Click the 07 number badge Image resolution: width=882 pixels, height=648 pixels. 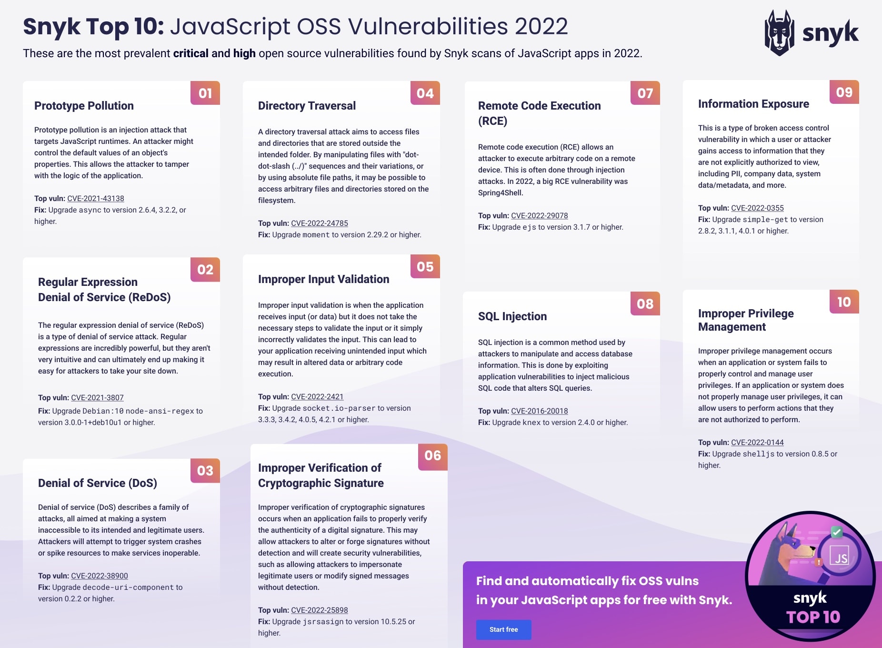(x=645, y=93)
